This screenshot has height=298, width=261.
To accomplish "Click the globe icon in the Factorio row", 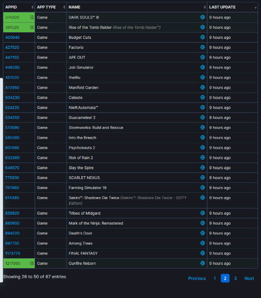I will (x=203, y=47).
